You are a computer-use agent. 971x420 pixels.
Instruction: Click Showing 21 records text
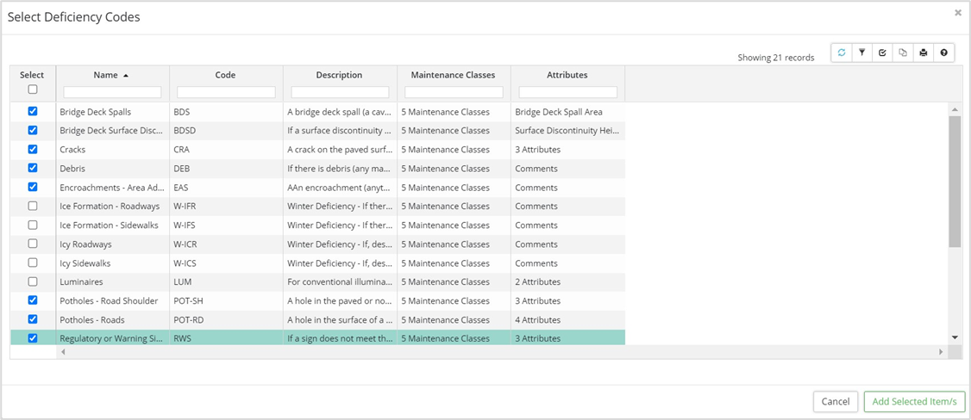pos(776,58)
